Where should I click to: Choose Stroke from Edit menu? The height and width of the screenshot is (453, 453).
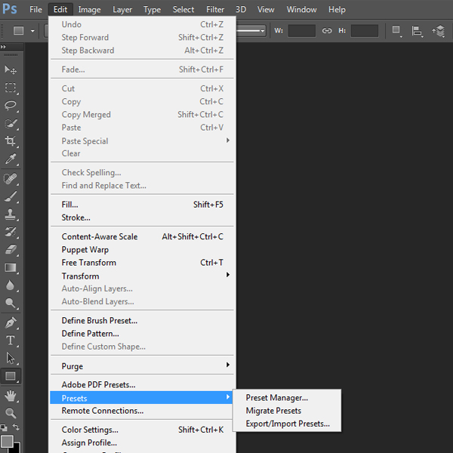[x=142, y=217]
